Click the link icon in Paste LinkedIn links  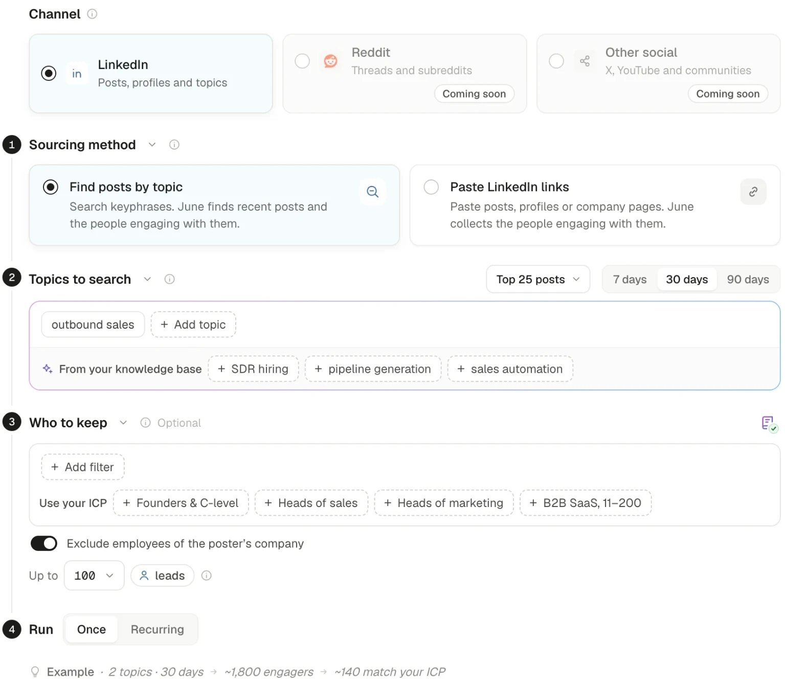(753, 192)
